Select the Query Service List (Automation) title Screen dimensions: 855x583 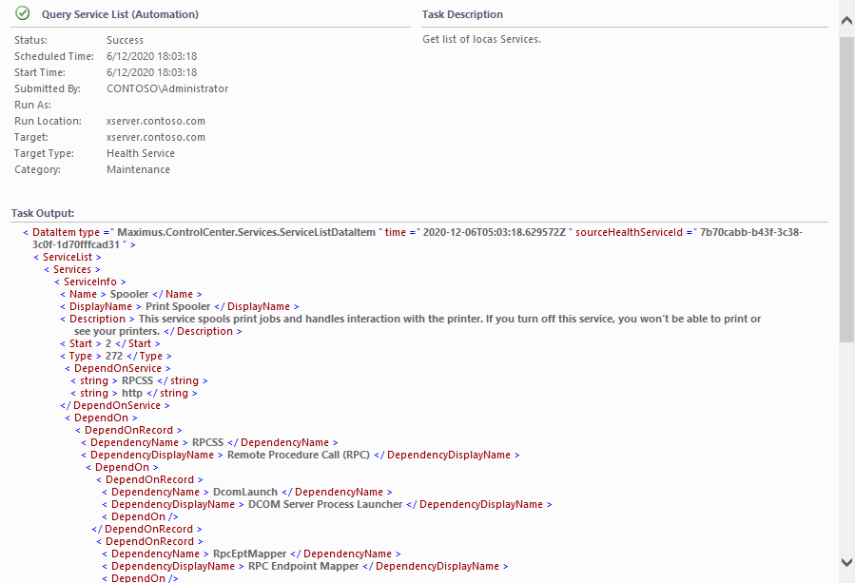tap(120, 15)
